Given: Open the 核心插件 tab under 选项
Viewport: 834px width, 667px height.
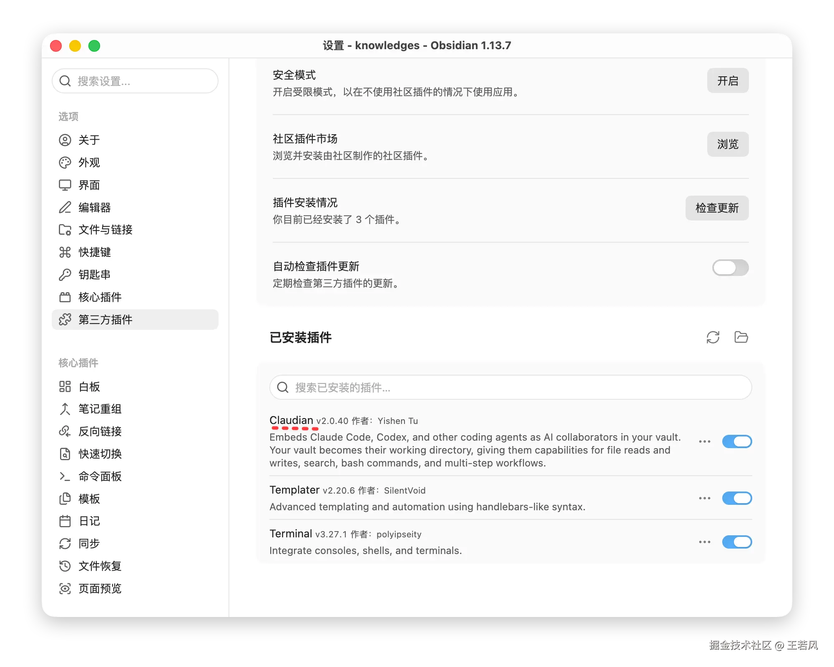Looking at the screenshot, I should (x=135, y=297).
